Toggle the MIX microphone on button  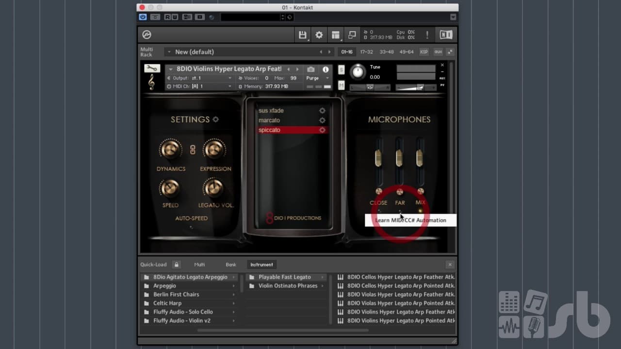click(x=421, y=191)
